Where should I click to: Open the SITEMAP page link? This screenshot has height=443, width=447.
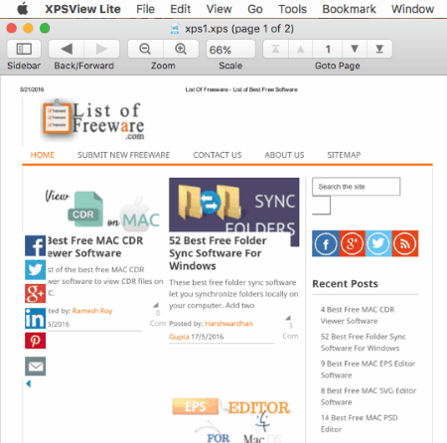point(344,155)
